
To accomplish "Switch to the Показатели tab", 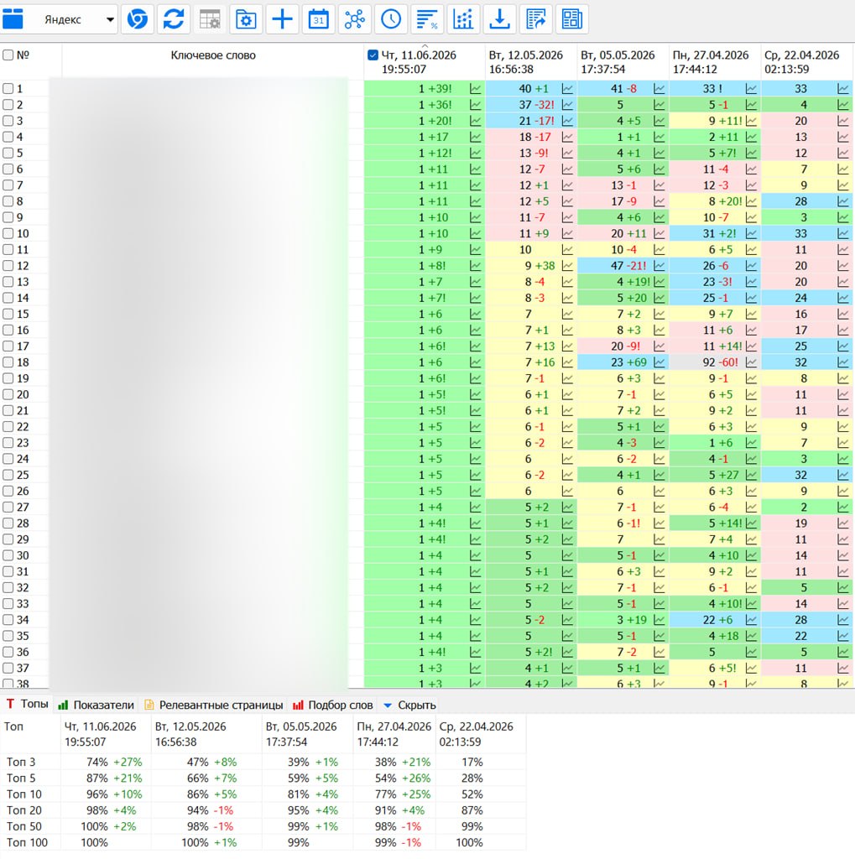I will pos(96,705).
